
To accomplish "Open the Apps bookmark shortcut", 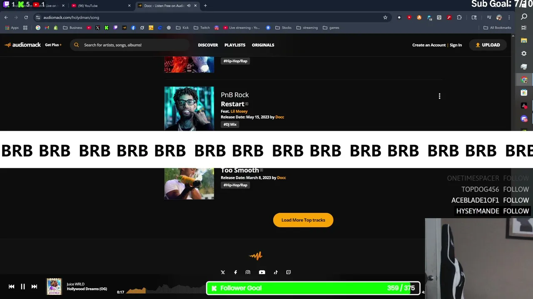I will [x=12, y=28].
